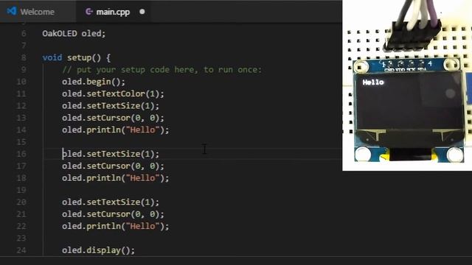Click the OLED display video inset
The image size is (472, 265).
407,85
